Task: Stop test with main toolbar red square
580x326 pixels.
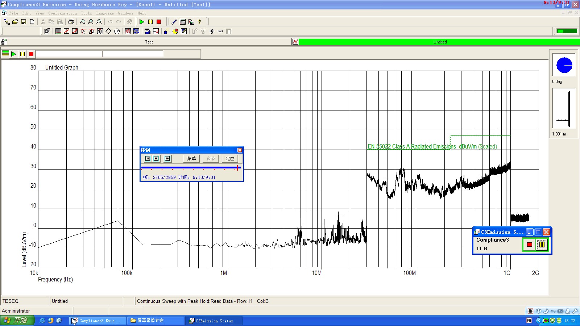Action: point(159,22)
